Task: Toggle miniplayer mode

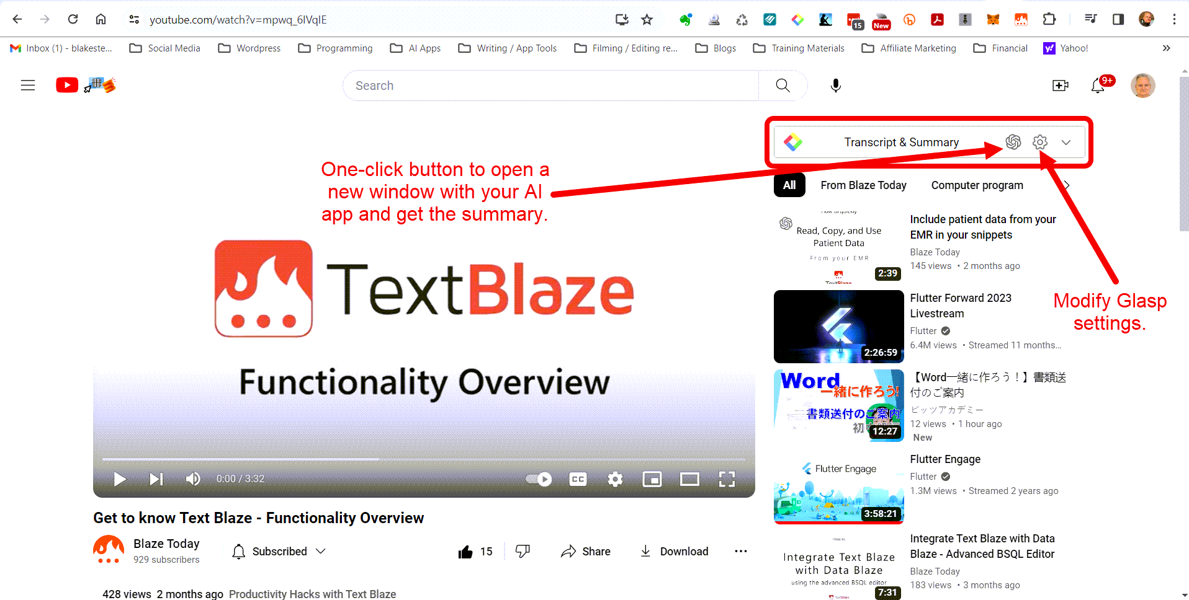Action: [x=652, y=479]
